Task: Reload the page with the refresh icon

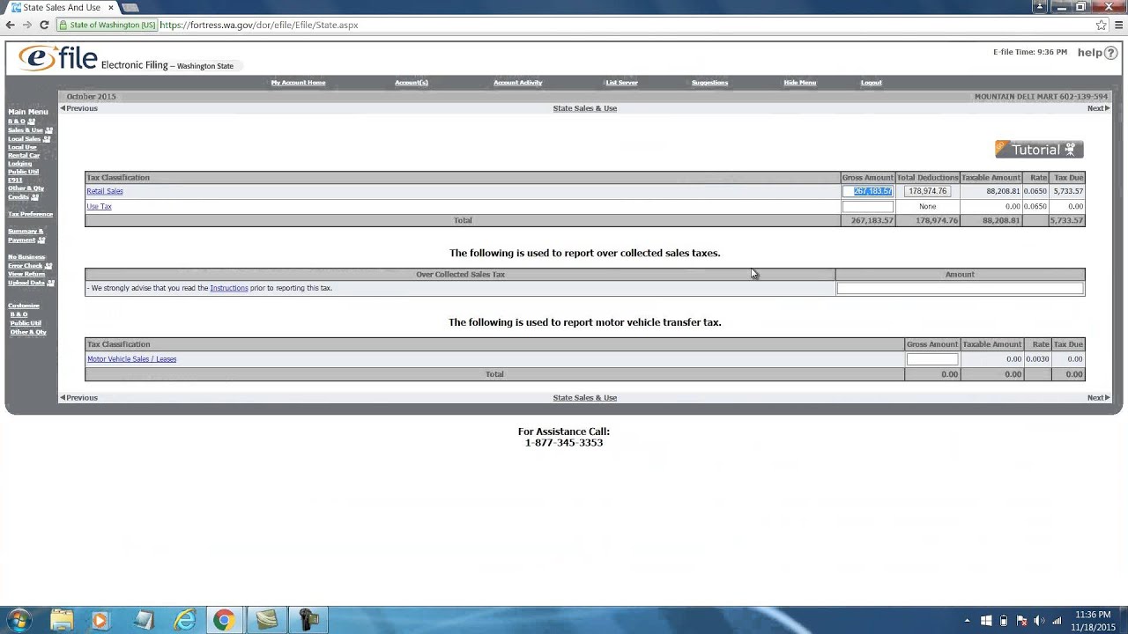Action: 44,25
